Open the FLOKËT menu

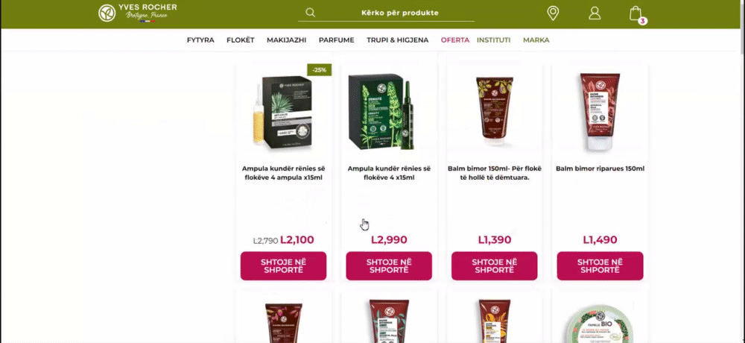point(241,40)
